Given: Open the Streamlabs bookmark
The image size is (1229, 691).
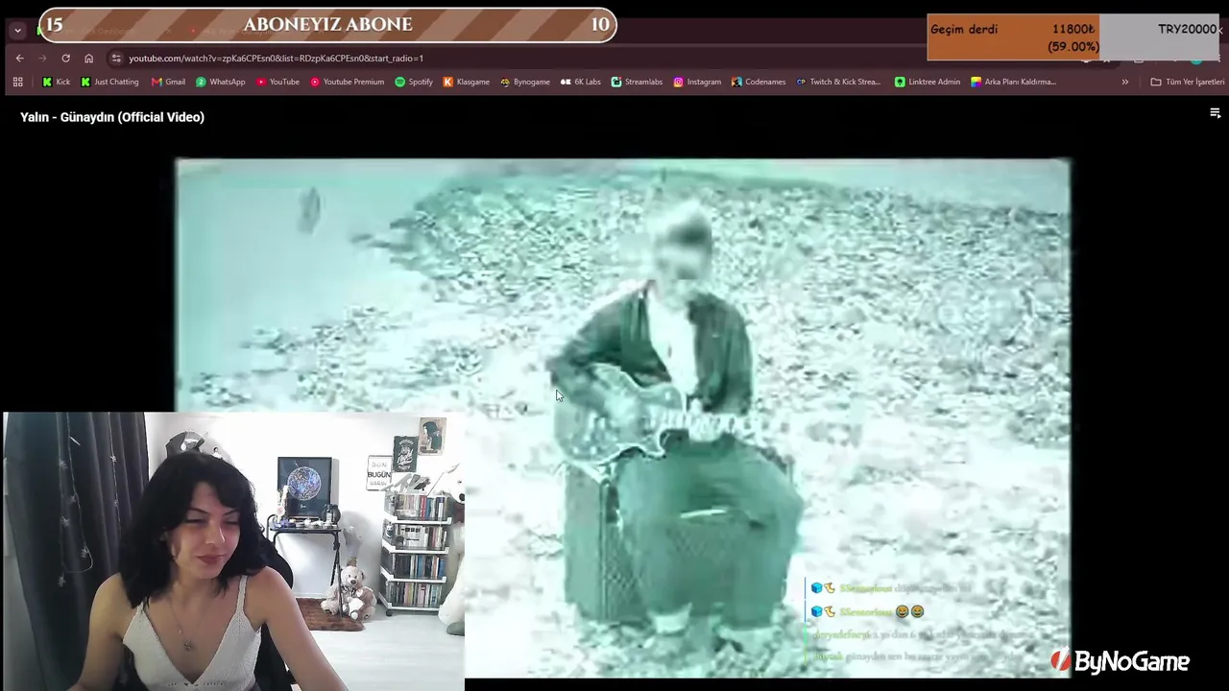Looking at the screenshot, I should (x=637, y=83).
